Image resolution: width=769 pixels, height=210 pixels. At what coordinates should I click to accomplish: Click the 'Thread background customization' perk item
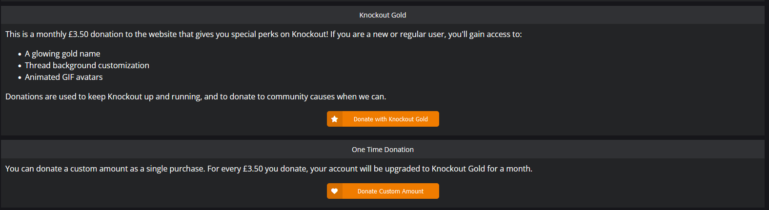[x=87, y=65]
